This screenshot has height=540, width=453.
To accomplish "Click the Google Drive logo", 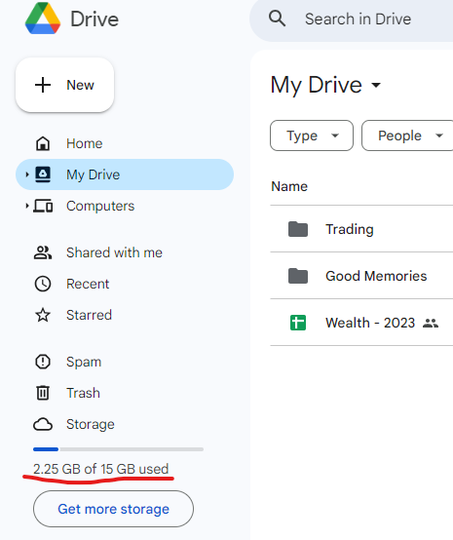I will [x=43, y=19].
